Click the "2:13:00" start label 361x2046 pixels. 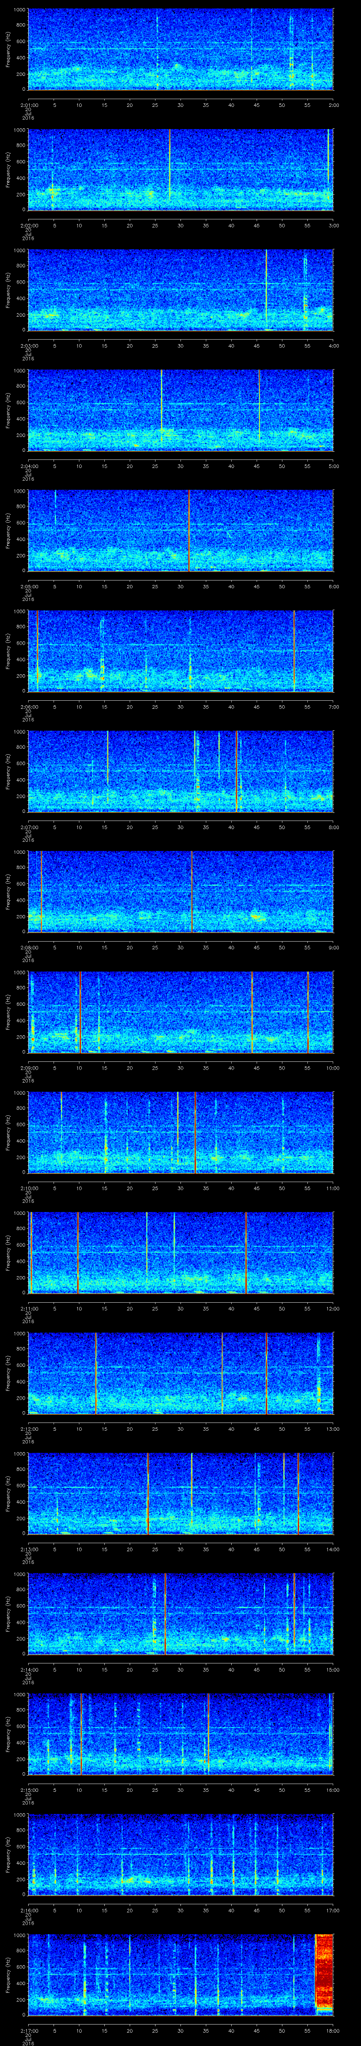(x=29, y=1549)
